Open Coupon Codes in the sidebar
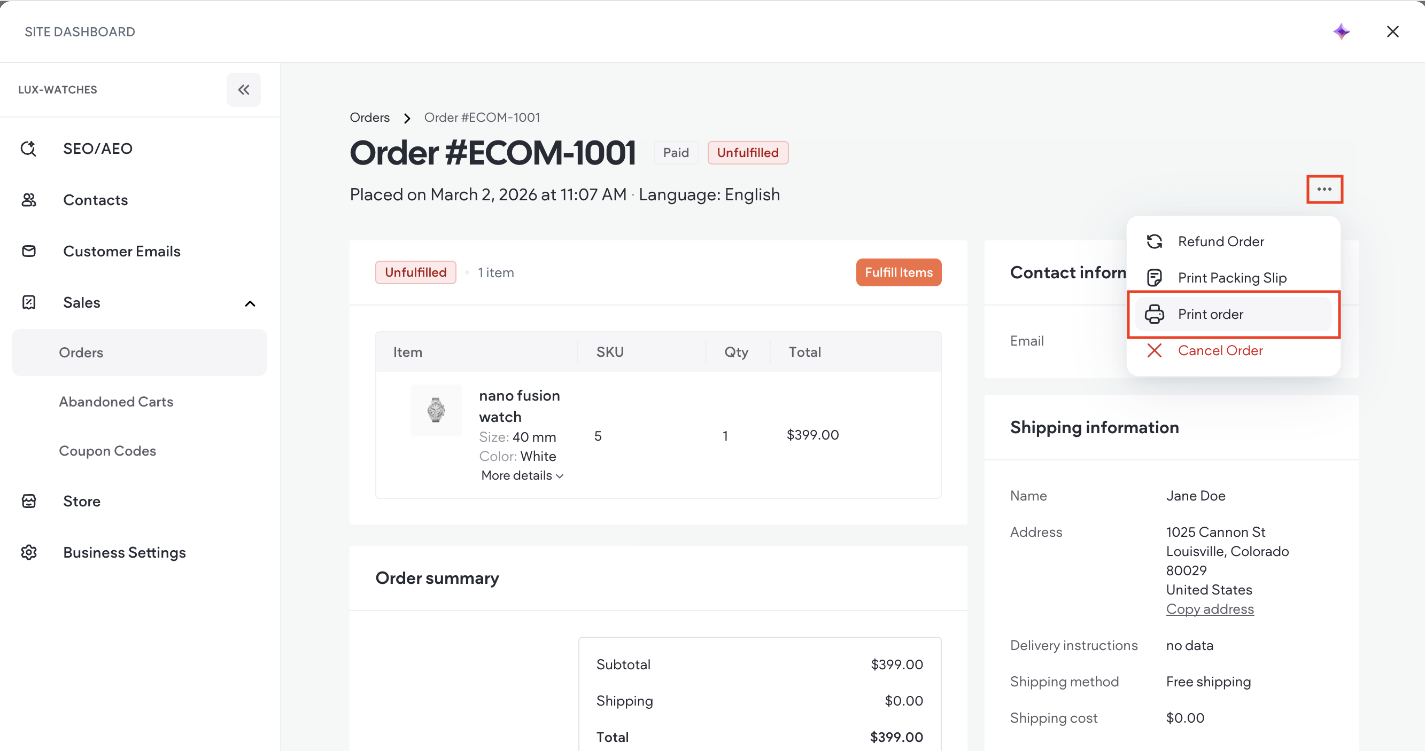1425x751 pixels. pos(107,451)
